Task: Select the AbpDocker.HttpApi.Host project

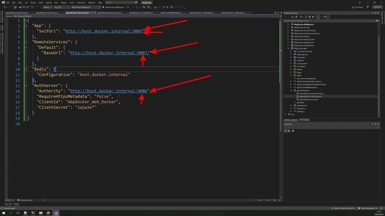Action: point(304,43)
